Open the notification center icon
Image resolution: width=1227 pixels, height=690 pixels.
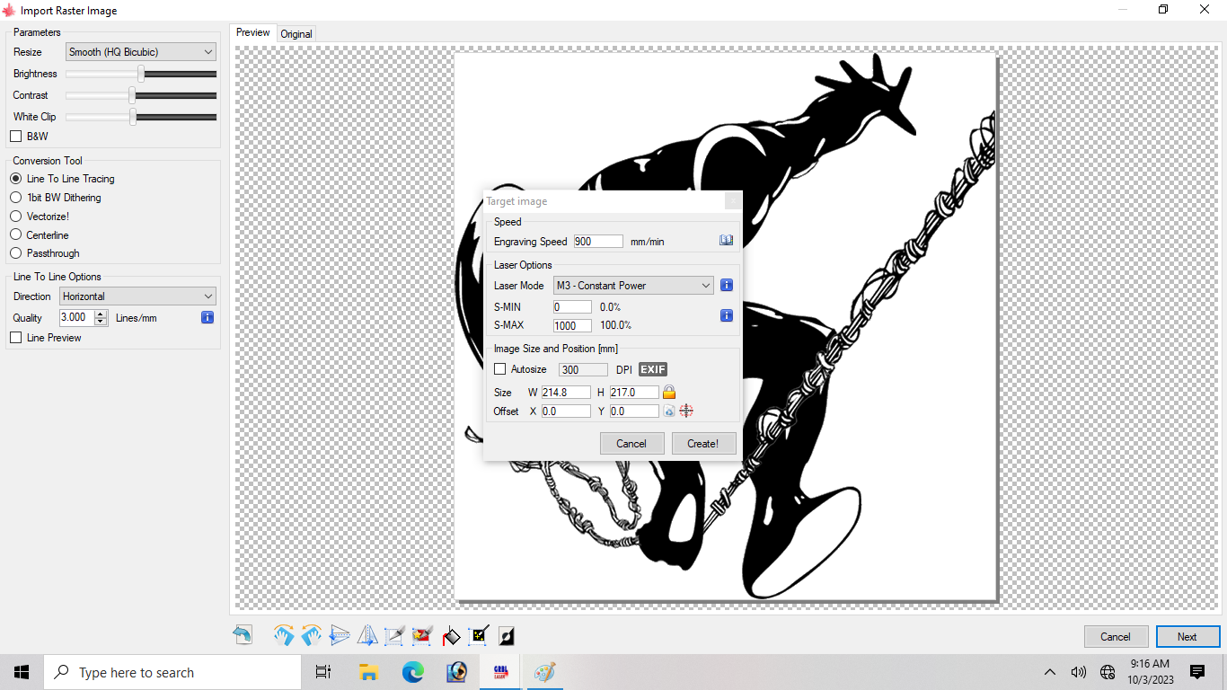point(1196,672)
